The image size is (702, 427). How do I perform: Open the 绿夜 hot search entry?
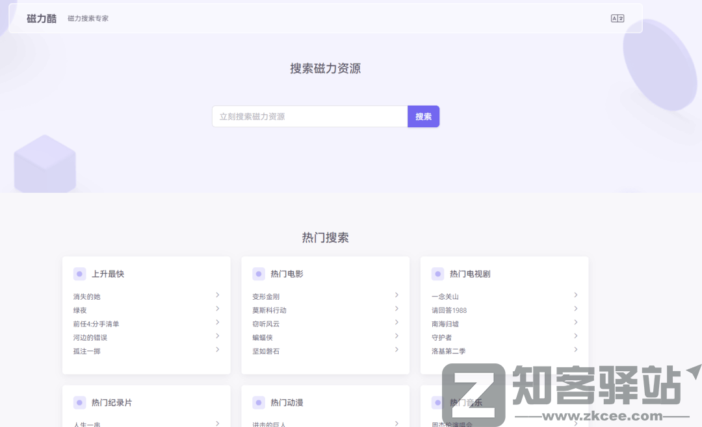79,310
